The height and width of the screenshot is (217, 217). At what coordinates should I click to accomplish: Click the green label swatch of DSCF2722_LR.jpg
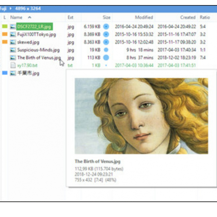pos(5,26)
